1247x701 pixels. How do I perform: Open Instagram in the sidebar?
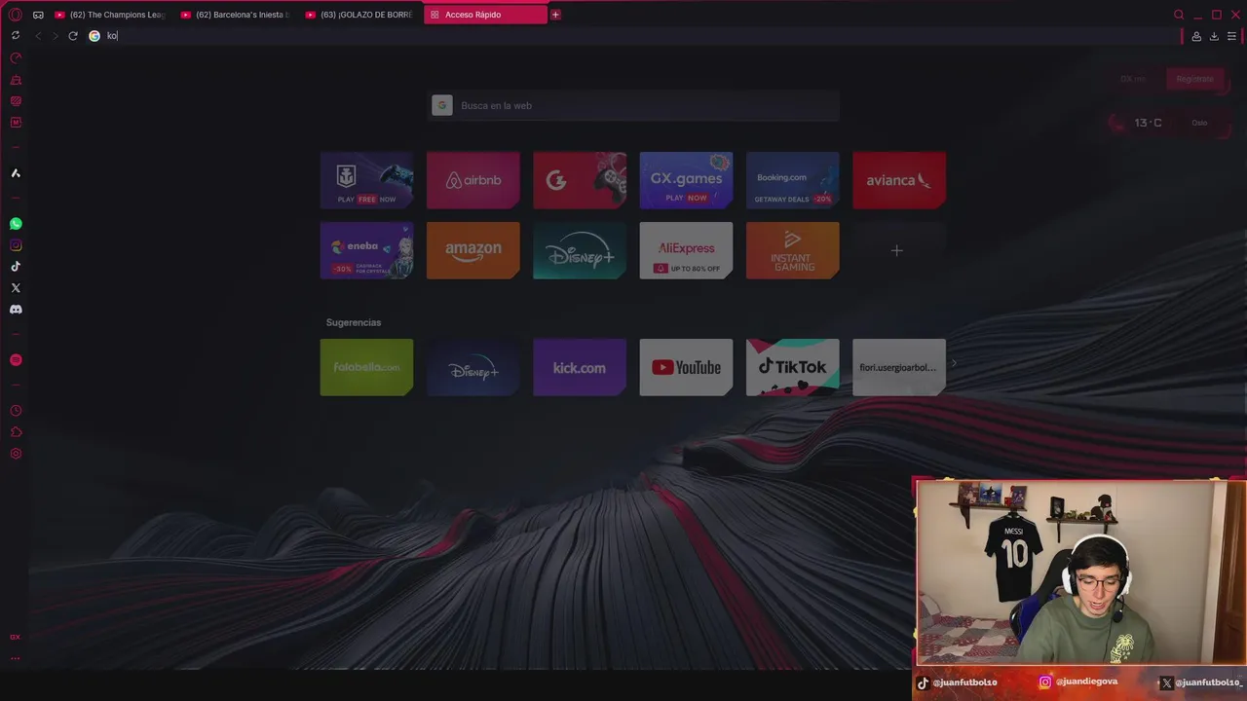pos(16,245)
